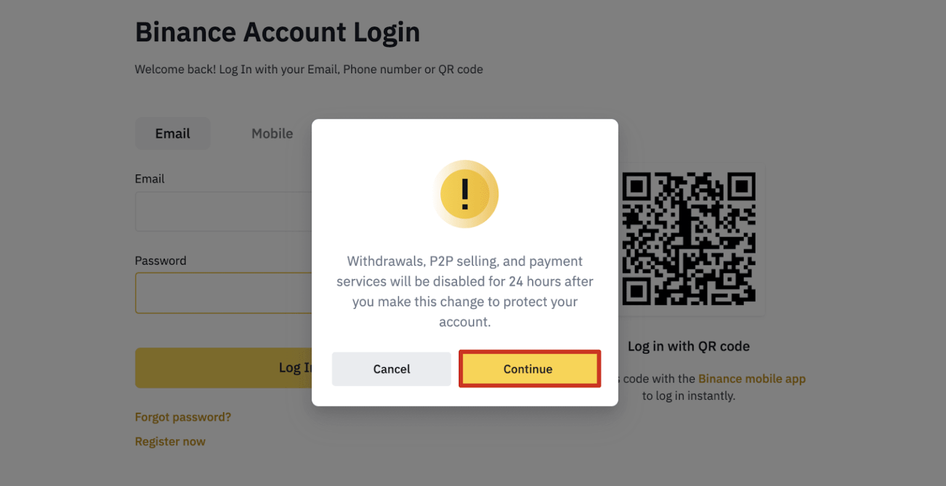Switch to the Mobile tab
Viewport: 946px width, 486px height.
pos(272,133)
